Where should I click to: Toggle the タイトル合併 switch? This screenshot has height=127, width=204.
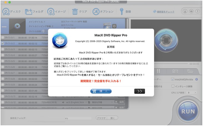(x=45, y=31)
